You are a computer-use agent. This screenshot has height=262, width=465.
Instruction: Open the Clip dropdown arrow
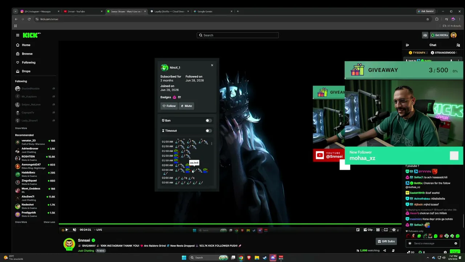coord(374,230)
